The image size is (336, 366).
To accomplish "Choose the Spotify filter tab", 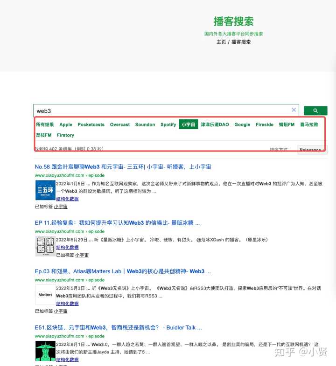I will 168,124.
